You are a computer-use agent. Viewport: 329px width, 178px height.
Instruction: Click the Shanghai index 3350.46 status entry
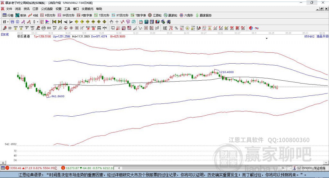[x=31, y=168]
